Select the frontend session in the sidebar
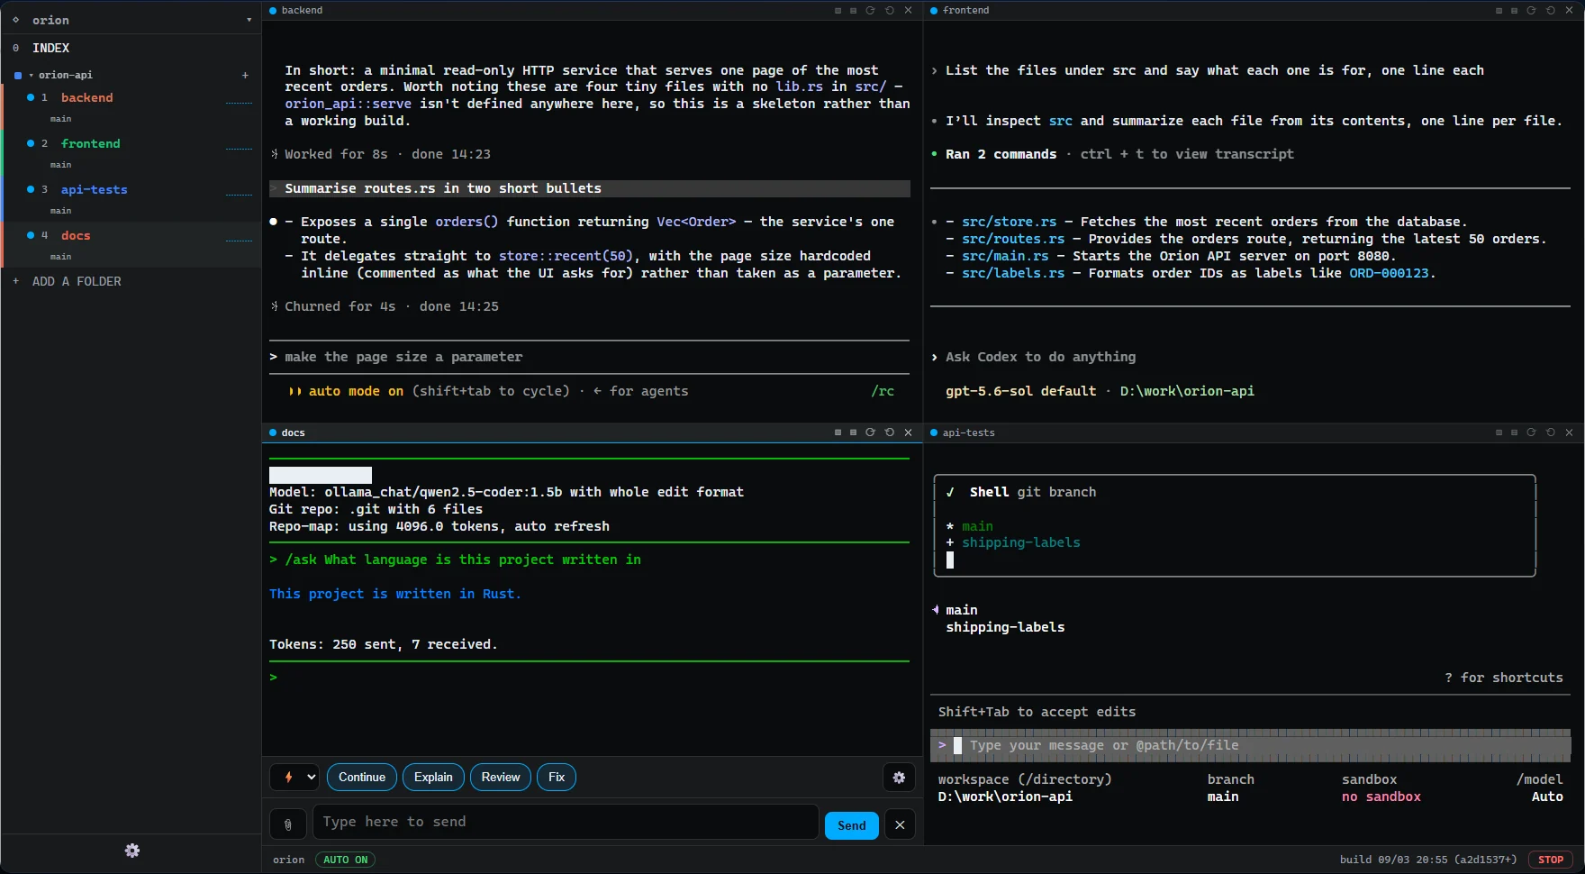This screenshot has height=874, width=1585. (131, 152)
